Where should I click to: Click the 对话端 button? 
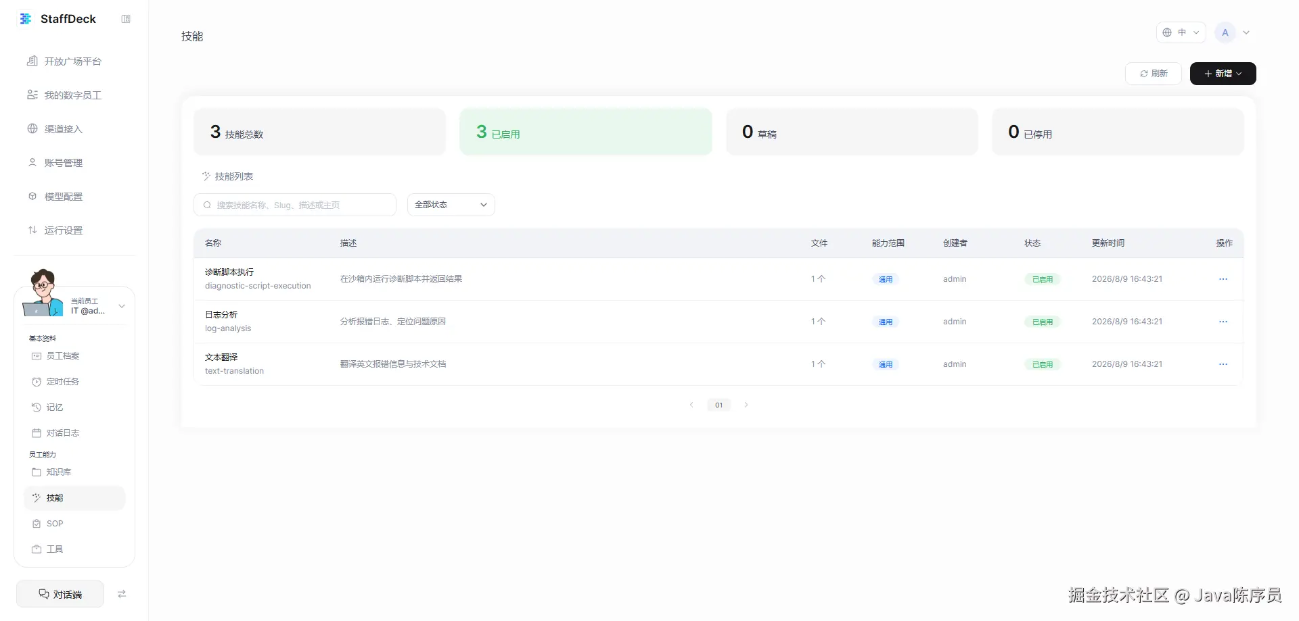coord(60,594)
